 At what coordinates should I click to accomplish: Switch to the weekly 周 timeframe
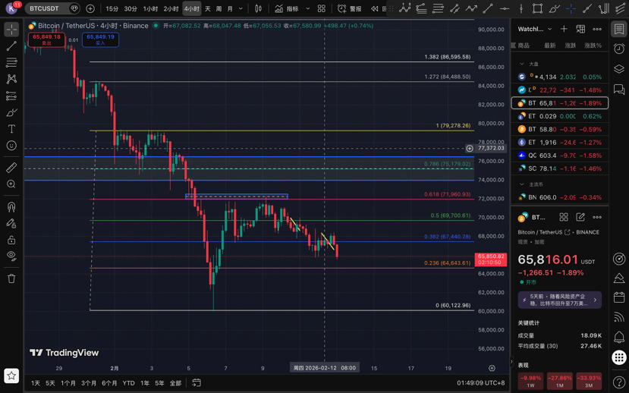tap(219, 8)
